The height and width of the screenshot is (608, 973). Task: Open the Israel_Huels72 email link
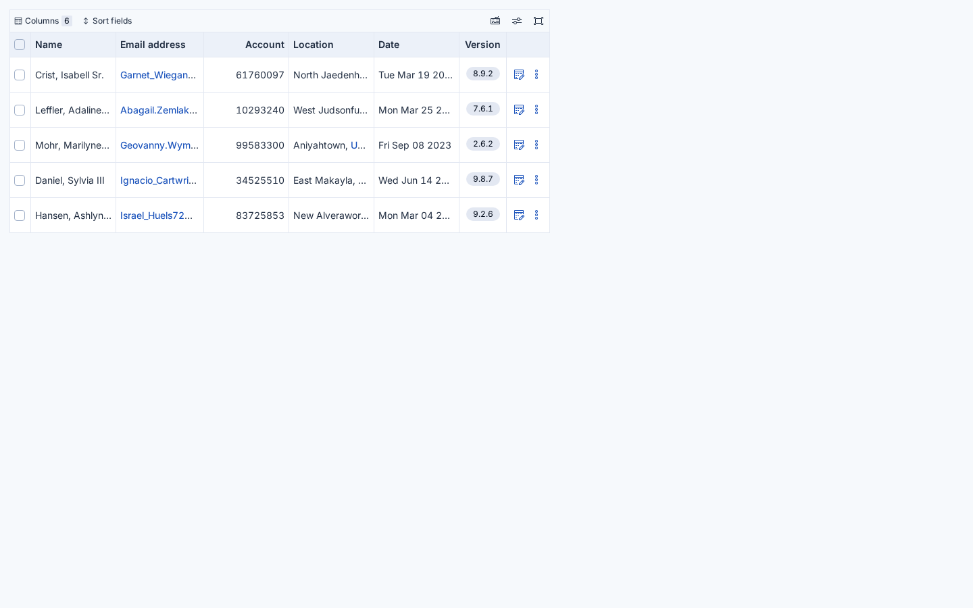[157, 216]
